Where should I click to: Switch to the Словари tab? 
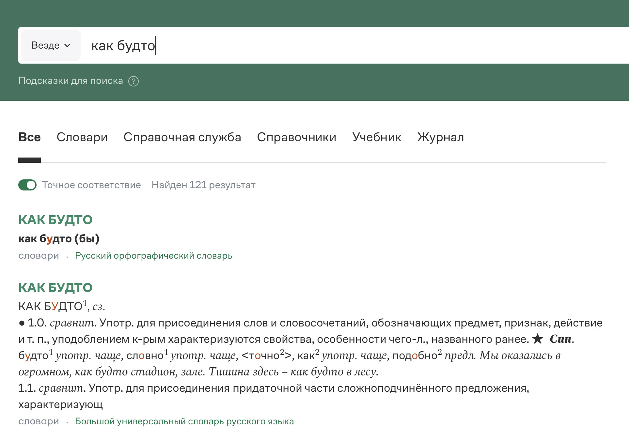click(82, 137)
